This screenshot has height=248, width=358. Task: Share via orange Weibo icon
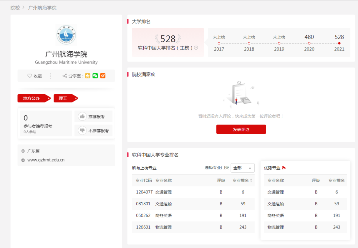(103, 76)
